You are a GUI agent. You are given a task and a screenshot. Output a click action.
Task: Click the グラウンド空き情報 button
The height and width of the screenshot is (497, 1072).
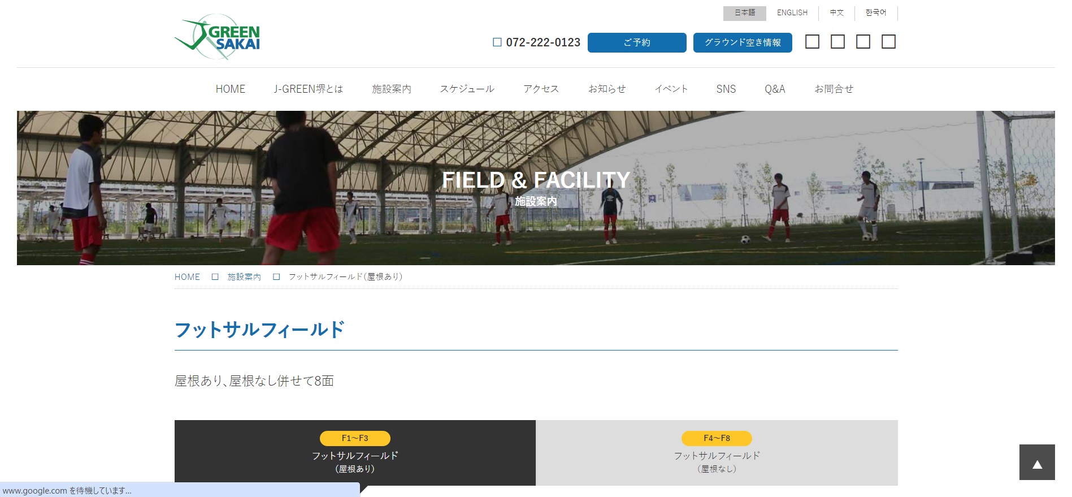(743, 42)
